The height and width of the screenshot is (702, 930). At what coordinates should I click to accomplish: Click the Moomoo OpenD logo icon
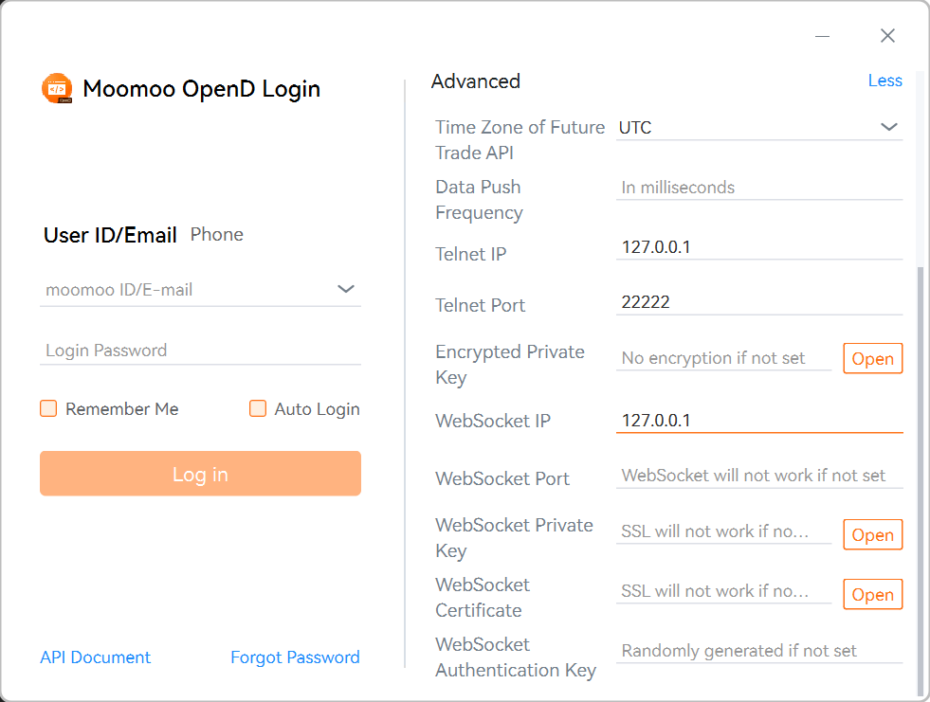click(x=57, y=88)
